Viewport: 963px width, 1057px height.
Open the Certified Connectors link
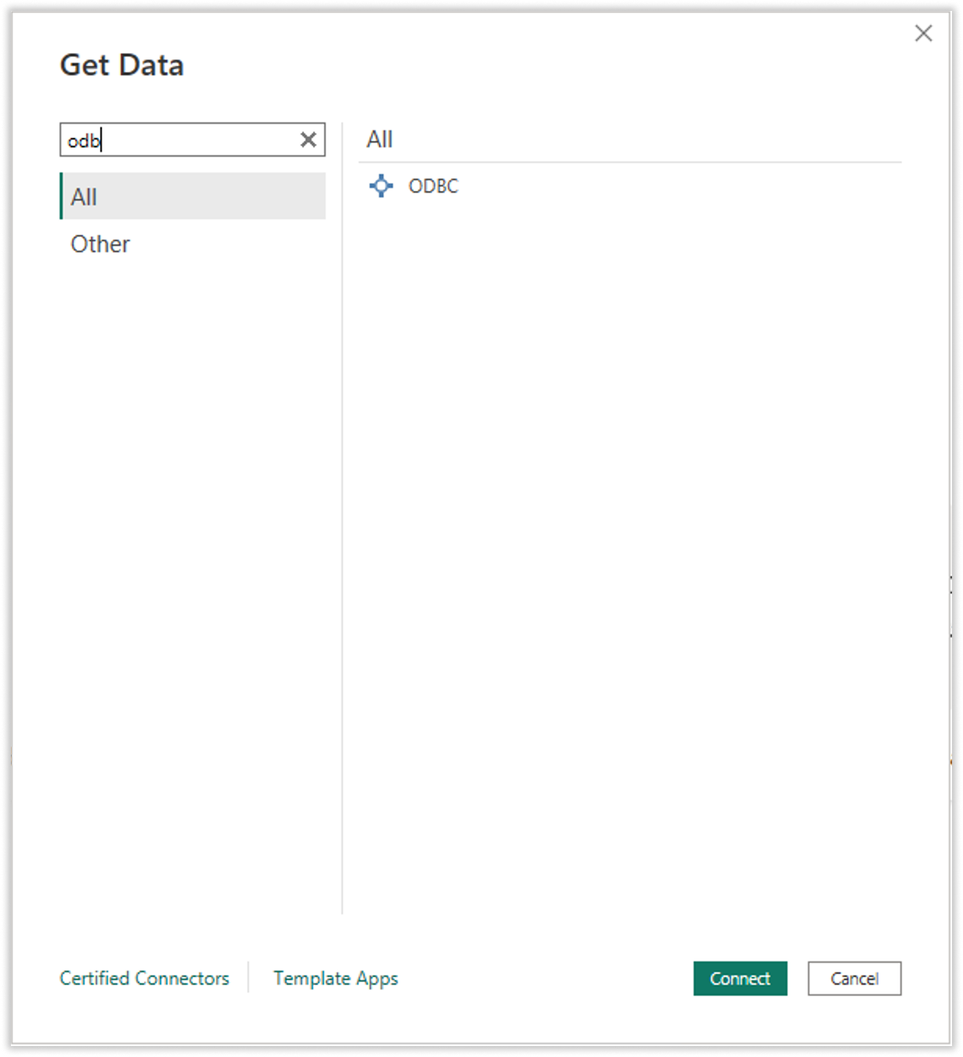(145, 979)
